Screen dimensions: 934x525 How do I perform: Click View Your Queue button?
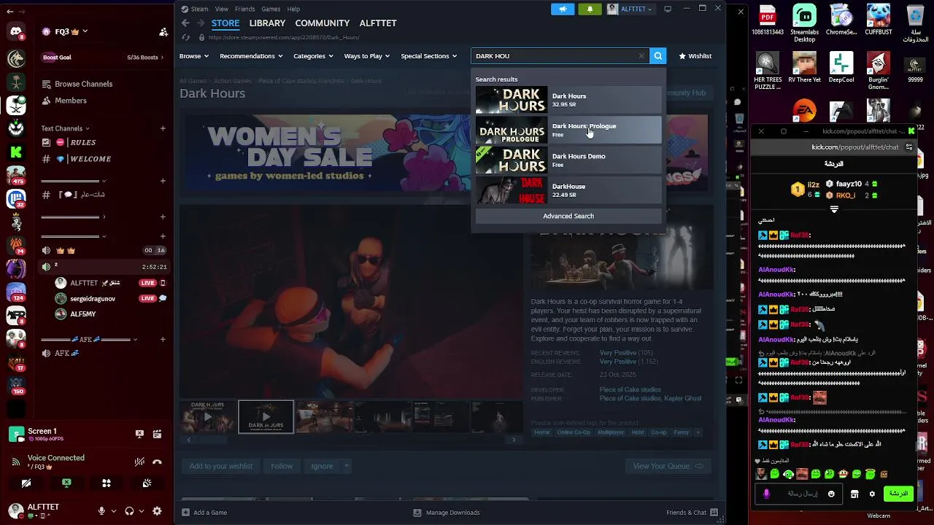(668, 466)
